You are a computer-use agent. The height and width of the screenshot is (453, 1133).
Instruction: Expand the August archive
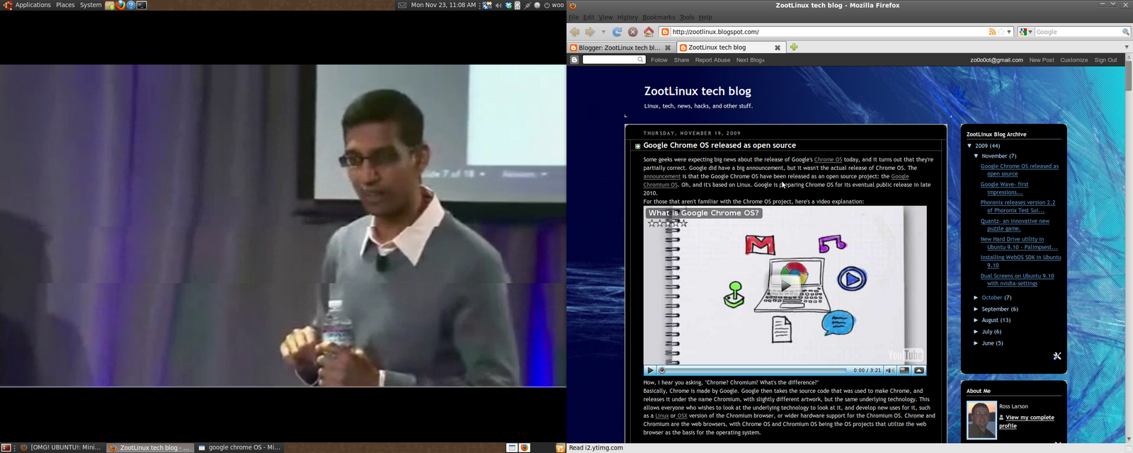(976, 320)
